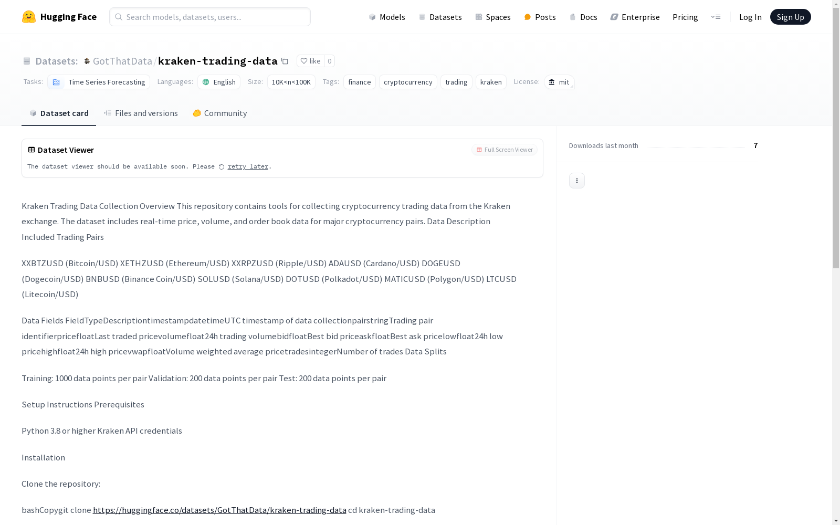This screenshot has height=525, width=840.
Task: Expand the more navigation menu icon
Action: coord(716,17)
